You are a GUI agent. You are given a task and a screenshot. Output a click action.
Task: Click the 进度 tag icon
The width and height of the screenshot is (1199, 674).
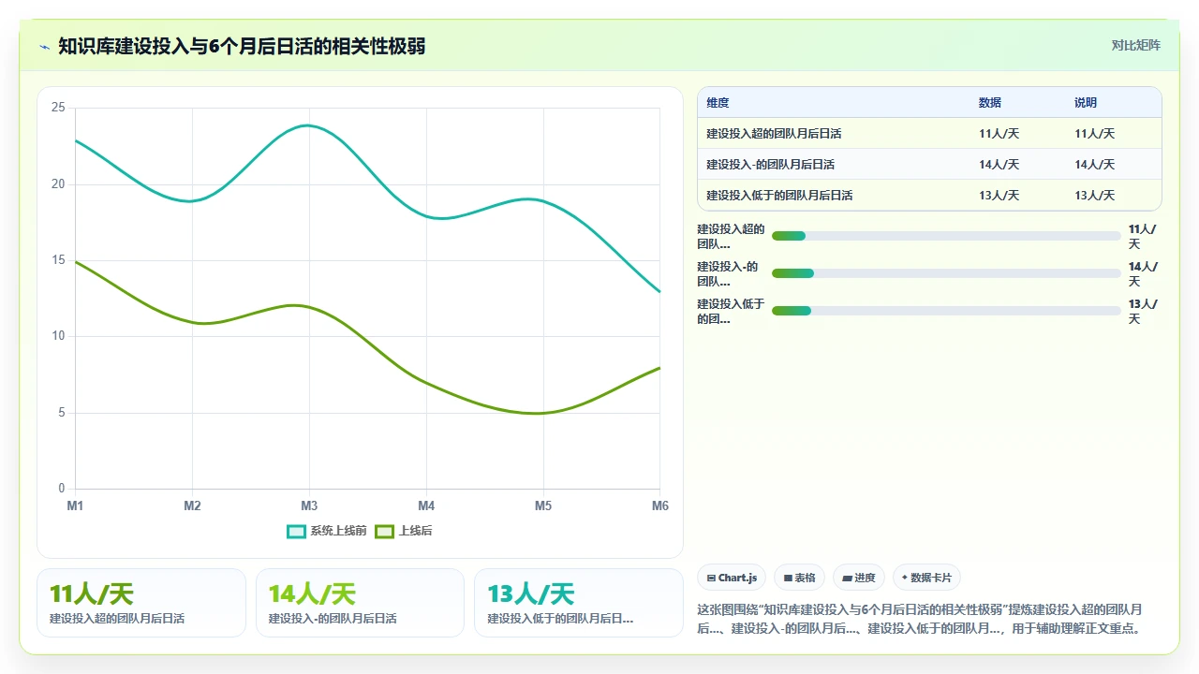(x=848, y=578)
